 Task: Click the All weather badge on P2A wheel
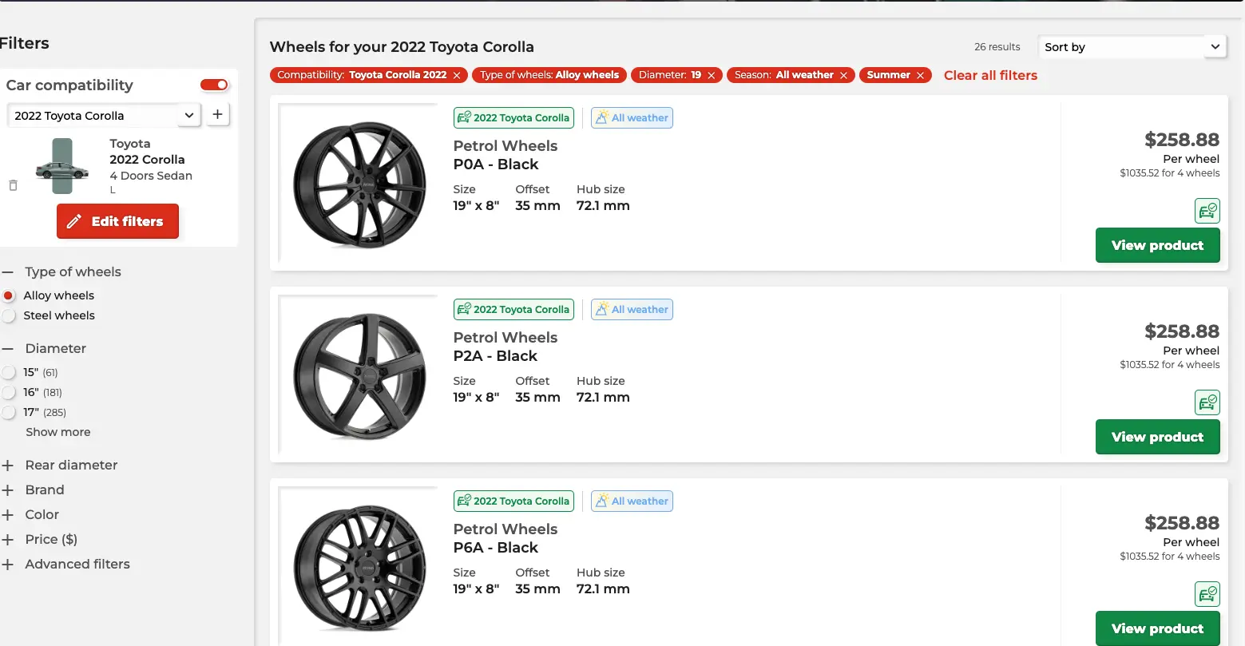tap(632, 309)
